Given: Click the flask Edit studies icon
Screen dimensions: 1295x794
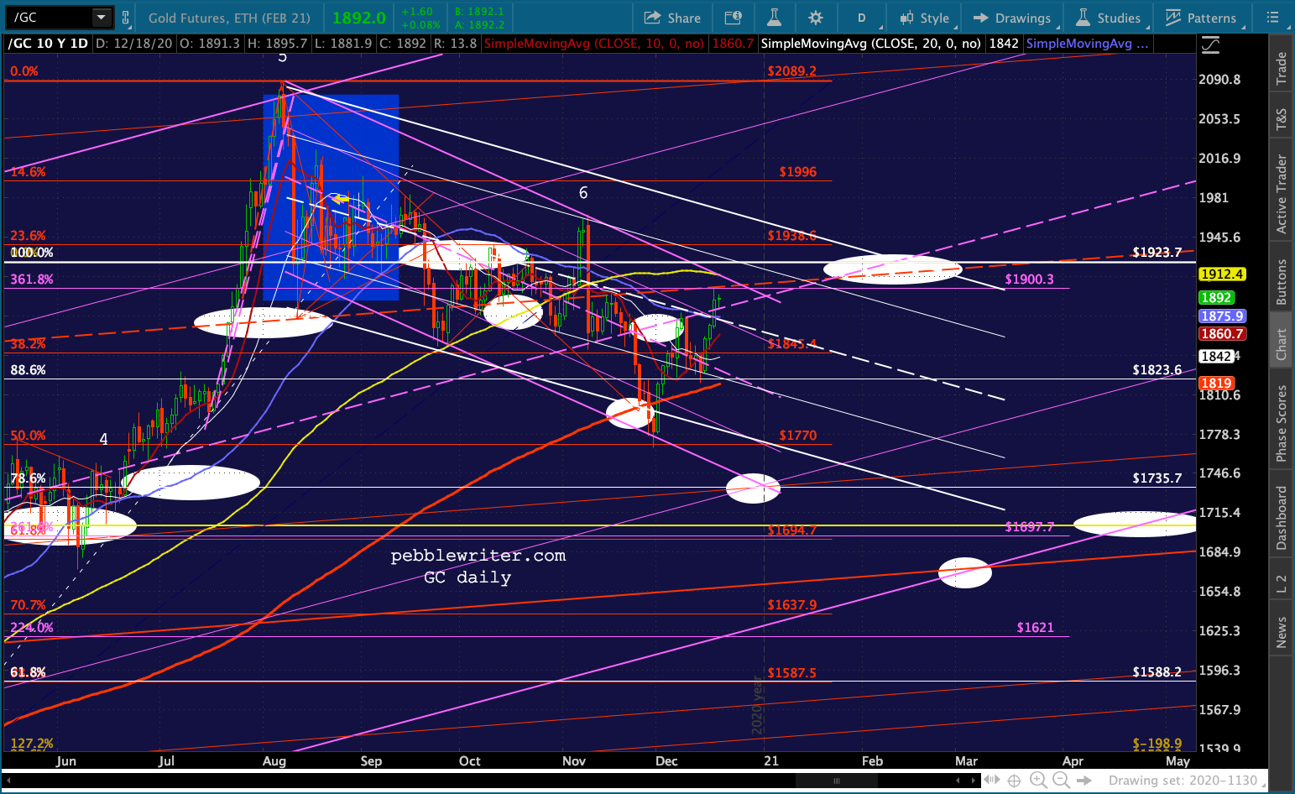Looking at the screenshot, I should coord(774,18).
